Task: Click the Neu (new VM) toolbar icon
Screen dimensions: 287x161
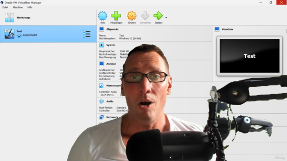Action: [x=103, y=16]
